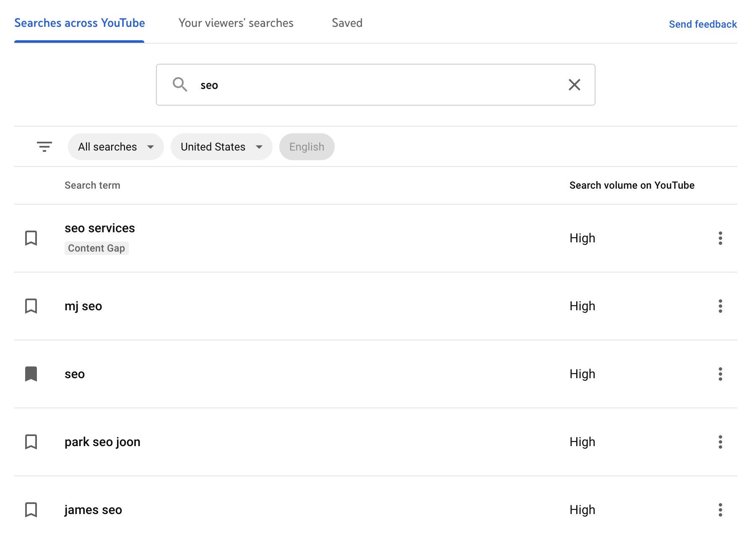This screenshot has width=749, height=535.
Task: Open the Saved tab
Action: (x=347, y=23)
